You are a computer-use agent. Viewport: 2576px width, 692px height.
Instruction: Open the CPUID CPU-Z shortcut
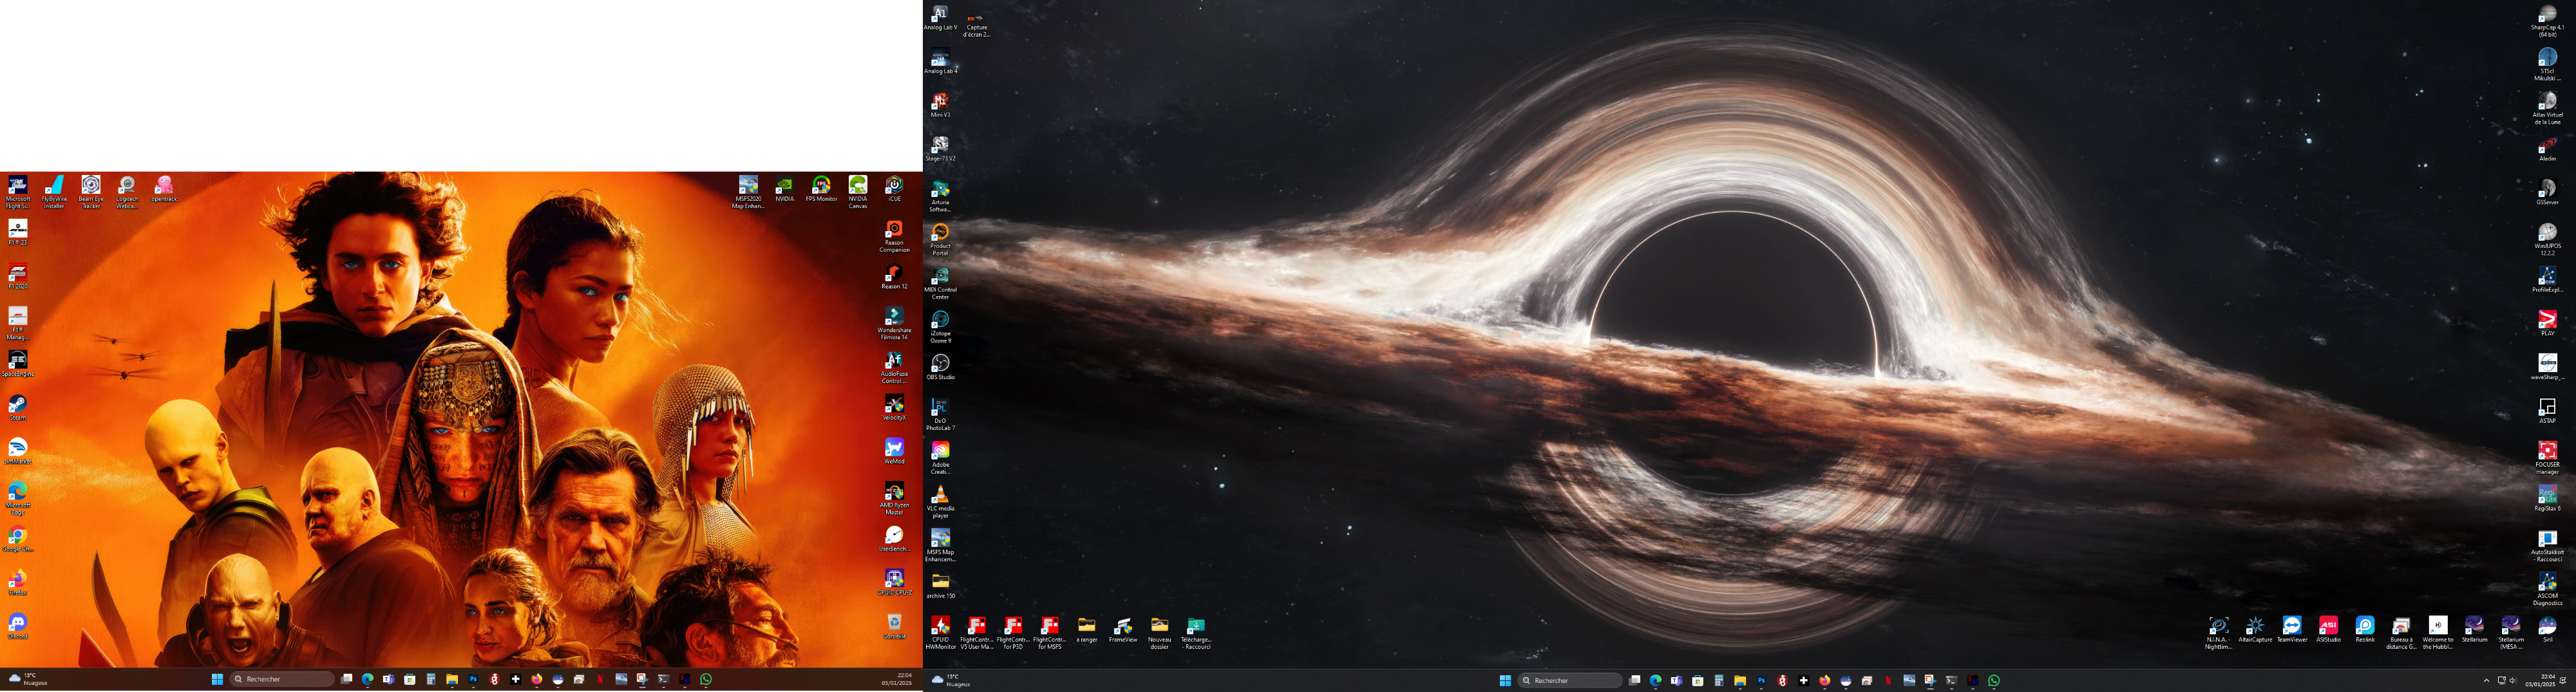click(x=894, y=583)
